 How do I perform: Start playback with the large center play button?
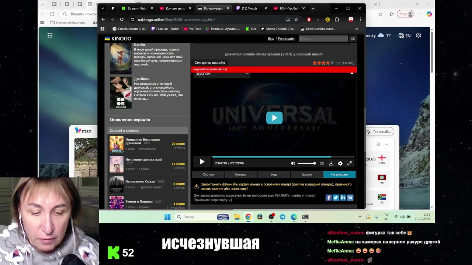pyautogui.click(x=274, y=118)
